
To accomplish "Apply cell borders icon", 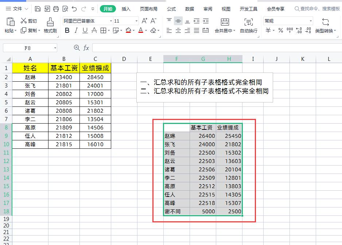I will click(104, 30).
